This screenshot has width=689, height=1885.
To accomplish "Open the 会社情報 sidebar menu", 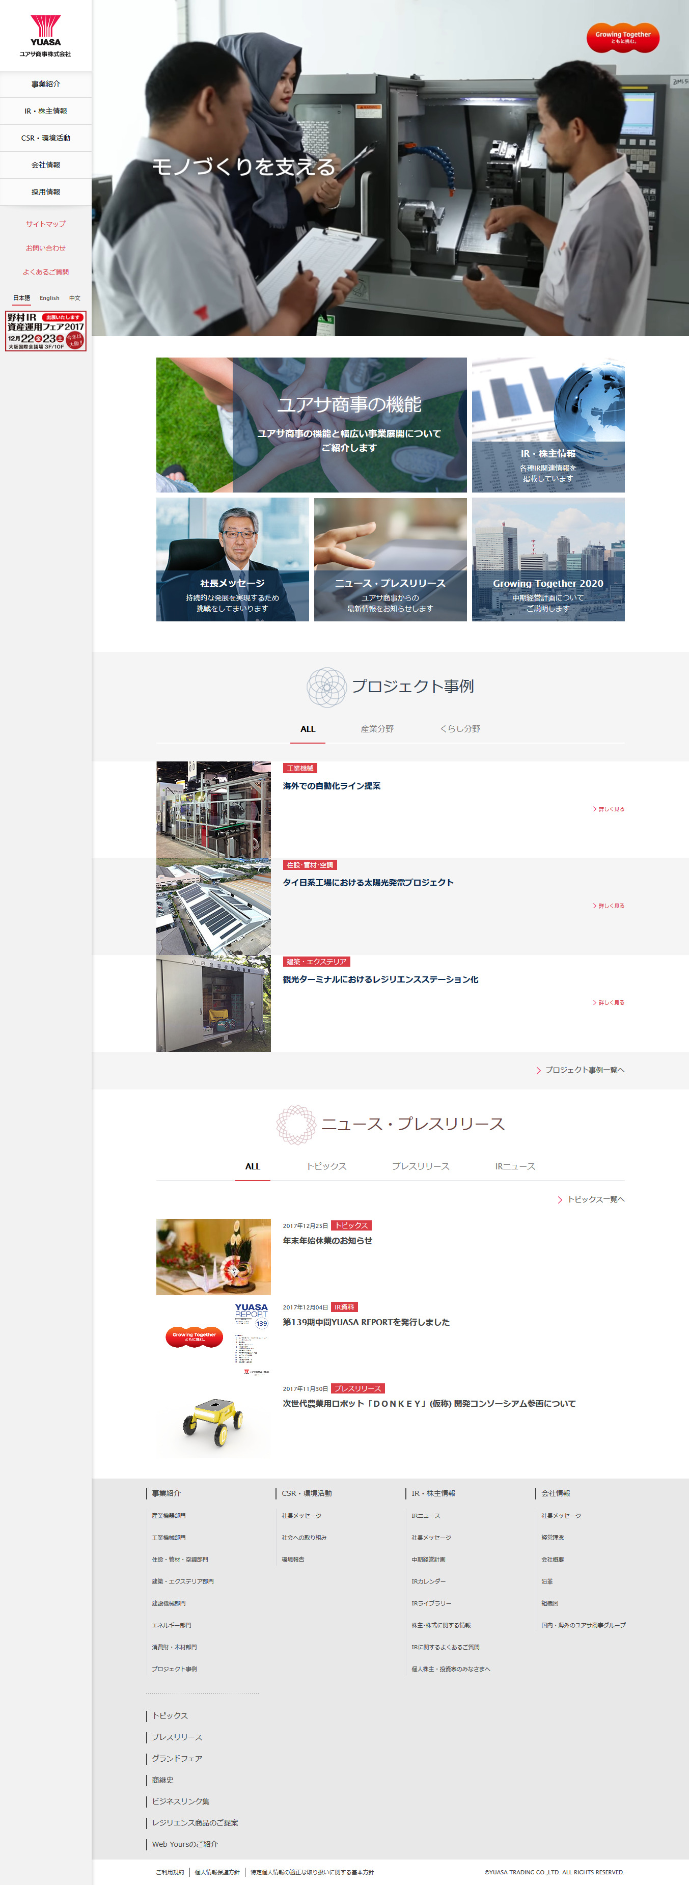I will [x=45, y=166].
